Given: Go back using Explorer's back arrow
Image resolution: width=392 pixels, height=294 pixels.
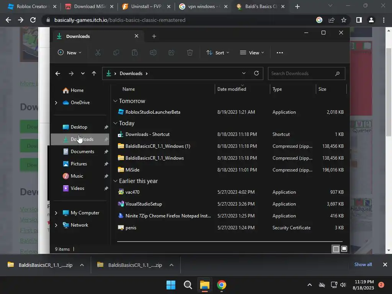Looking at the screenshot, I should 58,73.
